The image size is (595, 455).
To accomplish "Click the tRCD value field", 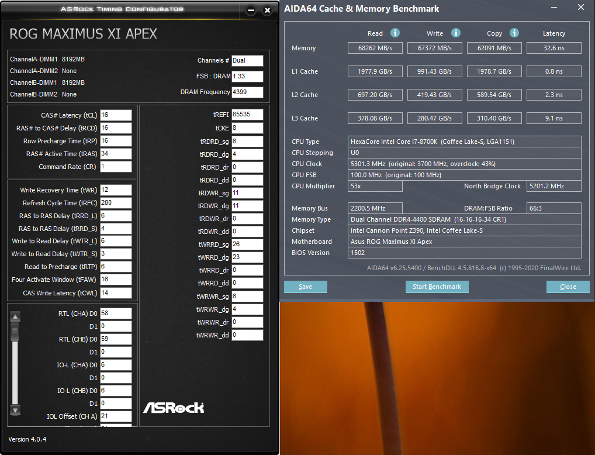I will (x=116, y=128).
